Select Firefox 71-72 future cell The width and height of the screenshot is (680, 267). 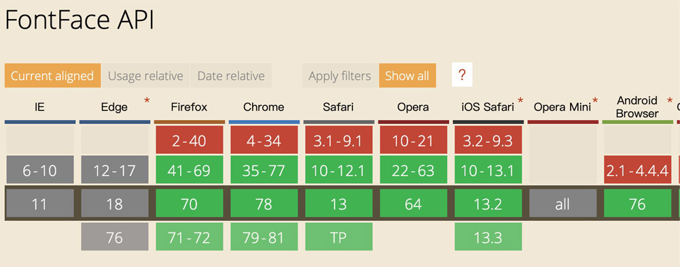pyautogui.click(x=189, y=237)
